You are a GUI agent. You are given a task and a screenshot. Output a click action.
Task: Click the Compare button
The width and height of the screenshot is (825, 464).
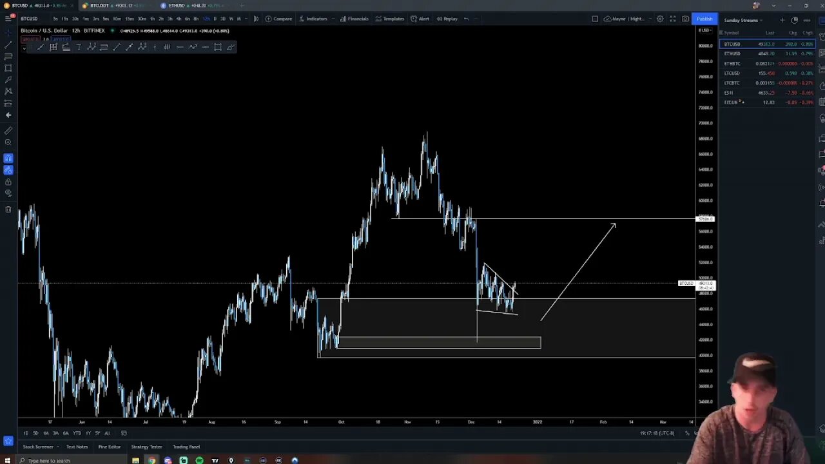[278, 19]
